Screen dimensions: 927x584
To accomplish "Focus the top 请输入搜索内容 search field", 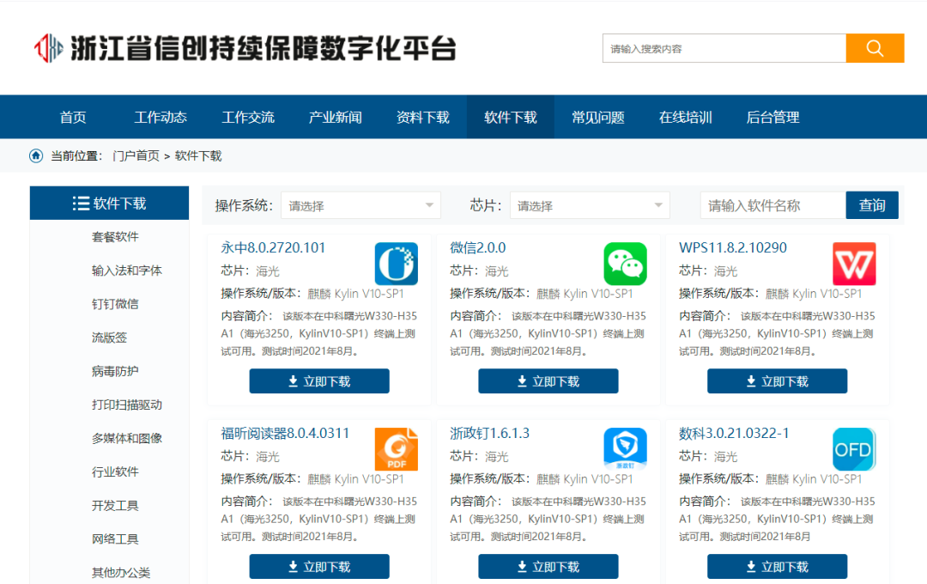I will tap(724, 48).
